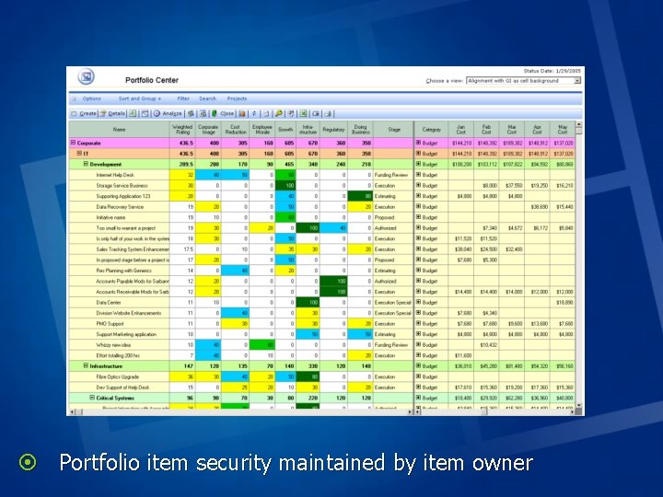This screenshot has width=663, height=497.
Task: Open the Projects menu
Action: 237,98
